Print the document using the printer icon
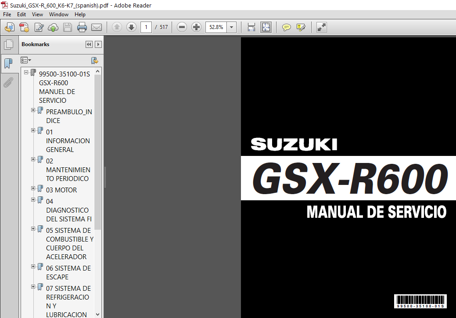The image size is (456, 318). [x=82, y=27]
